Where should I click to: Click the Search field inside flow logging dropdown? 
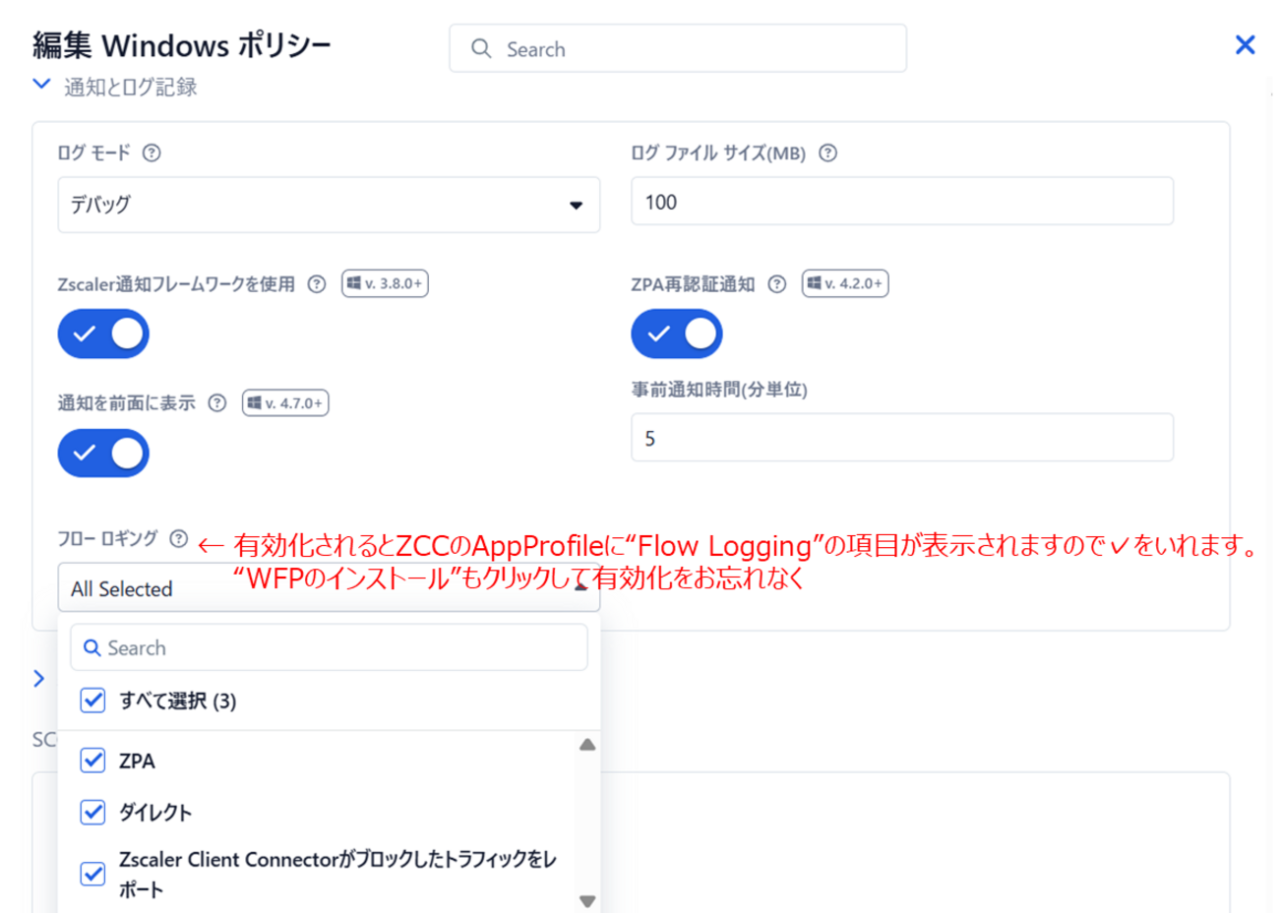329,647
